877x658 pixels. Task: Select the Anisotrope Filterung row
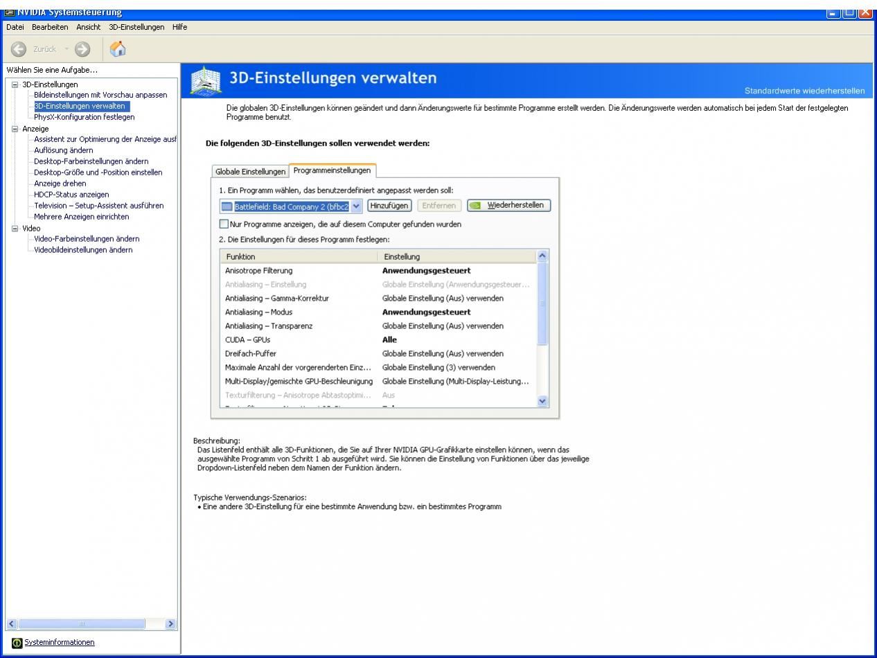378,271
